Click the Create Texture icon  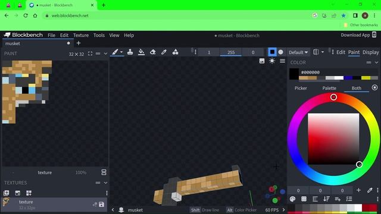(17, 193)
